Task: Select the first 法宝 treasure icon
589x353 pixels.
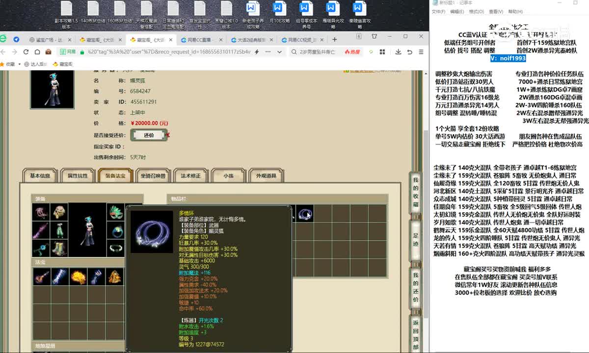Action: click(42, 277)
